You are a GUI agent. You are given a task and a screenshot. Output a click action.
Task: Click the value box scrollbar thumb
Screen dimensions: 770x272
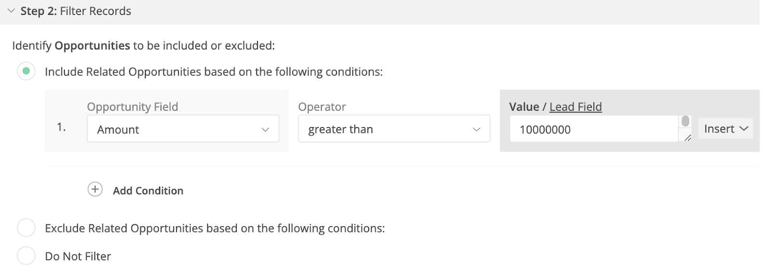(x=685, y=121)
